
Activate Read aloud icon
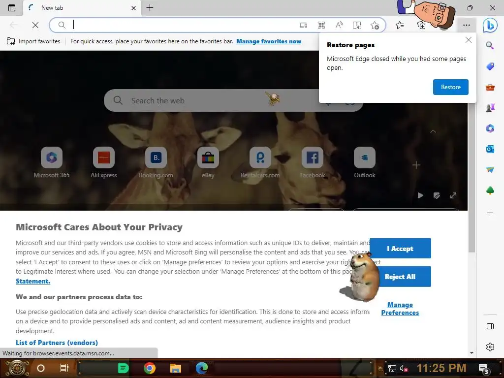(x=339, y=25)
